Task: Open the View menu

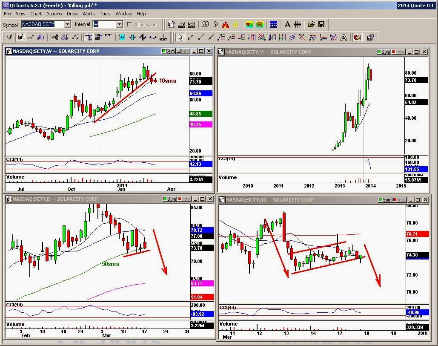Action: pos(20,14)
